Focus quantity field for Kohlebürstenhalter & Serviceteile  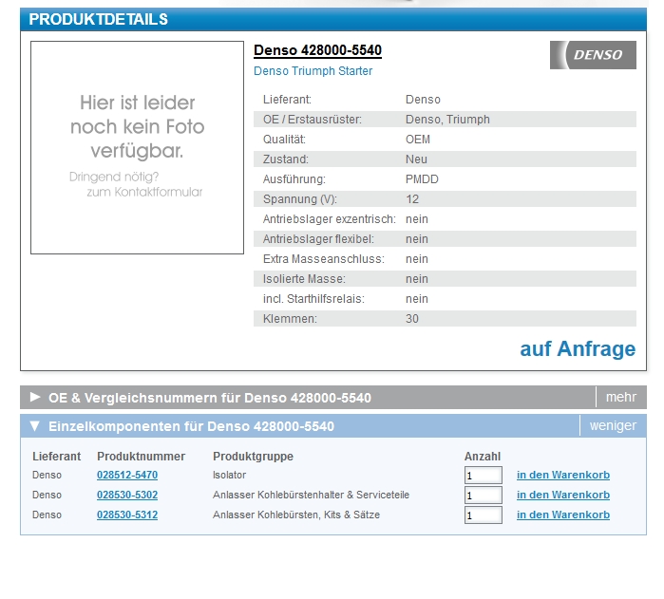tap(483, 495)
